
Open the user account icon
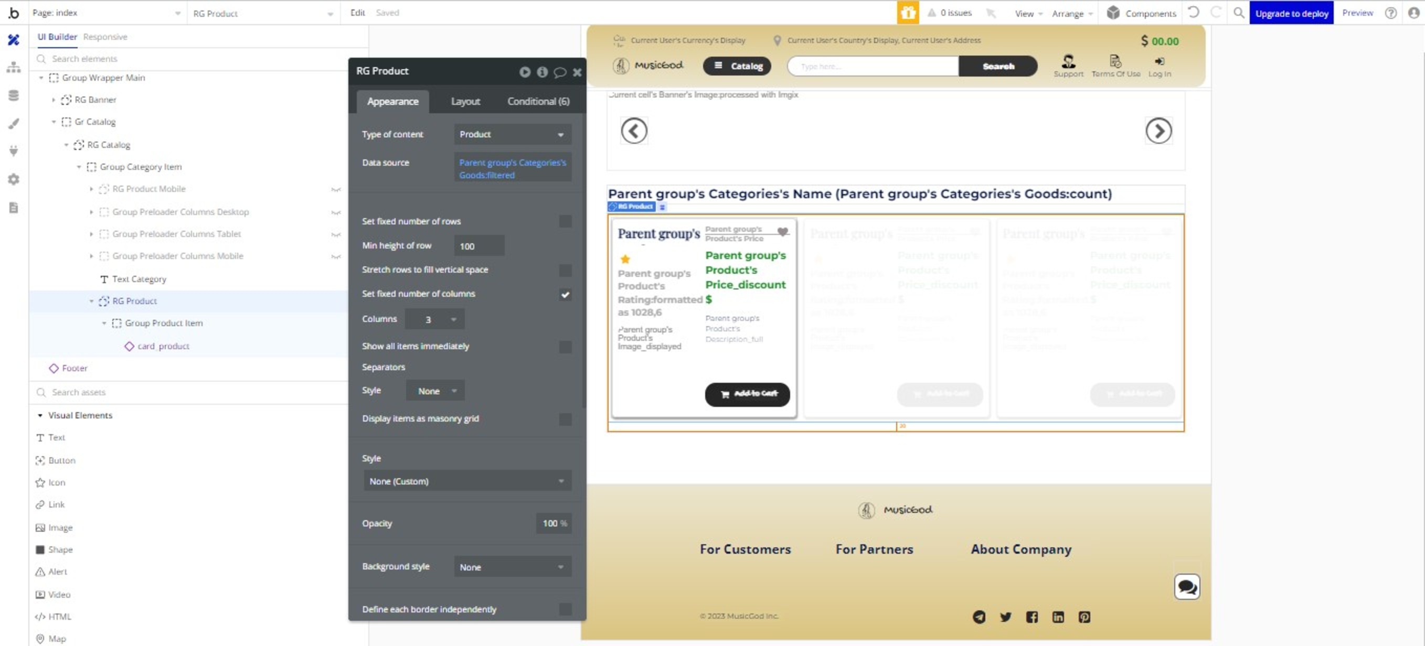point(1414,13)
